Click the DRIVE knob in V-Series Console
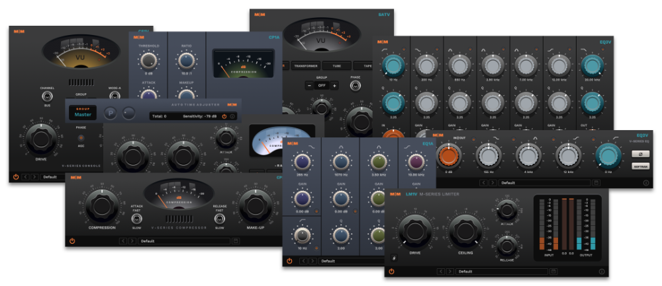The image size is (662, 286). pyautogui.click(x=41, y=139)
